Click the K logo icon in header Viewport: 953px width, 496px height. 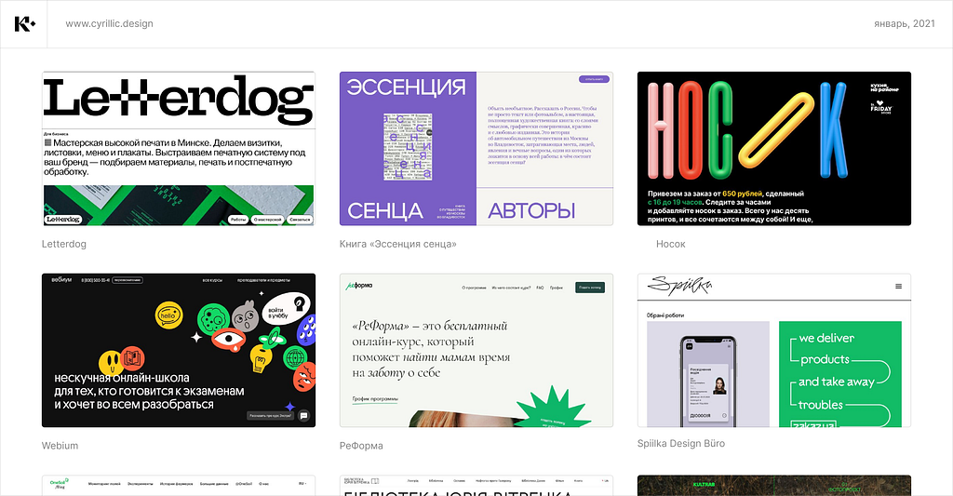tap(24, 23)
